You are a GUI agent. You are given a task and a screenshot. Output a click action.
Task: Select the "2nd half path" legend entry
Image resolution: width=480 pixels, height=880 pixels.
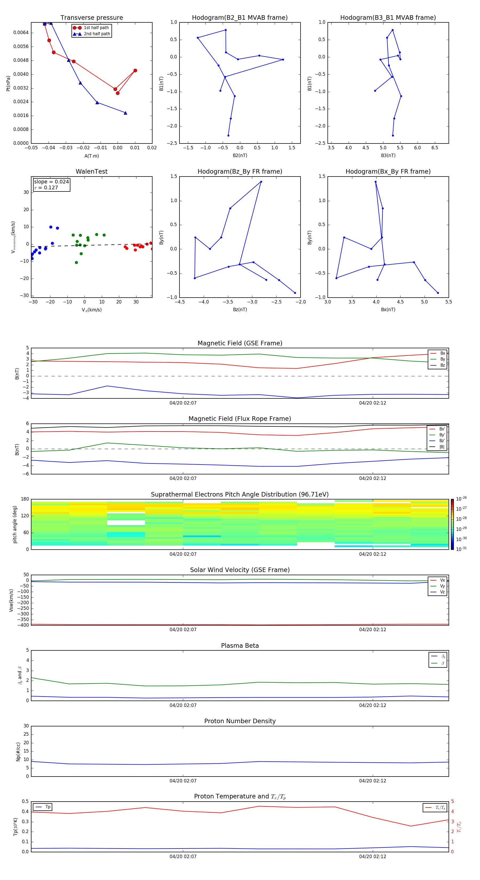point(91,34)
